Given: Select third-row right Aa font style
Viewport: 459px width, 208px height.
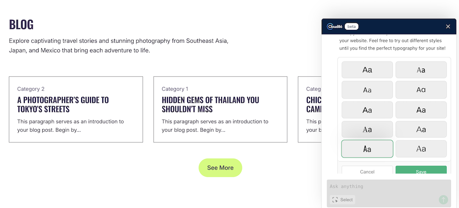Looking at the screenshot, I should click(x=421, y=110).
